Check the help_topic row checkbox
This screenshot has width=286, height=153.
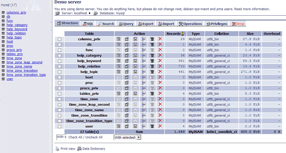(59, 72)
